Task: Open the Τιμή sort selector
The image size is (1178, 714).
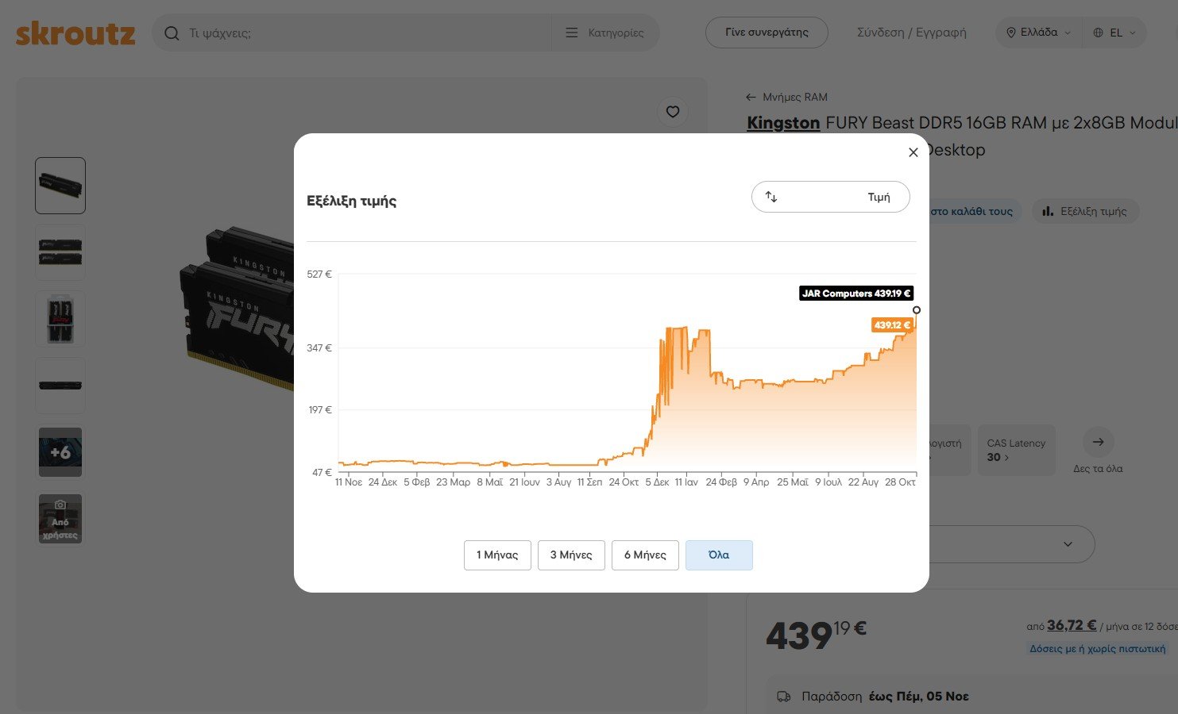Action: [830, 197]
